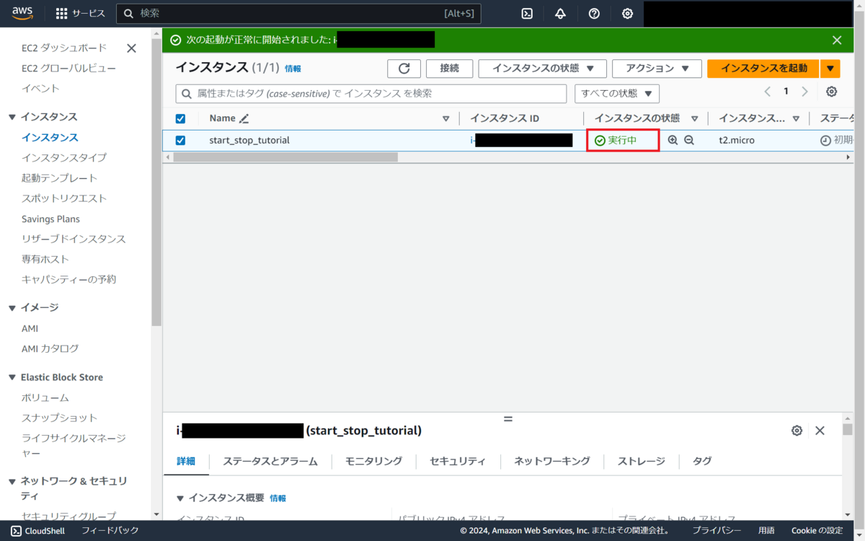
Task: Open the CloudShell terminal icon in top bar
Action: click(x=527, y=13)
